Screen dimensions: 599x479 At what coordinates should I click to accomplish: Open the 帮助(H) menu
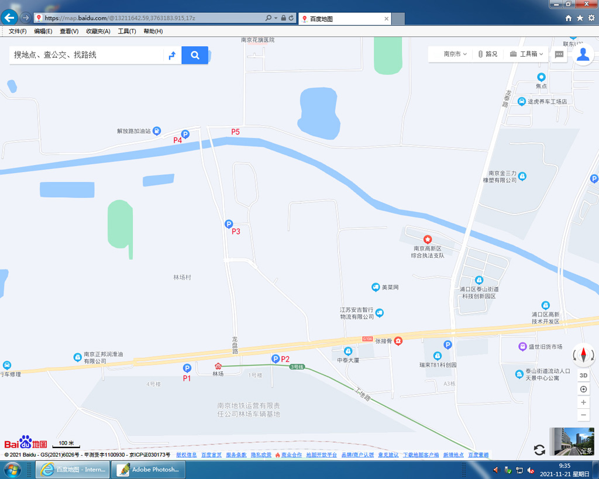click(153, 32)
